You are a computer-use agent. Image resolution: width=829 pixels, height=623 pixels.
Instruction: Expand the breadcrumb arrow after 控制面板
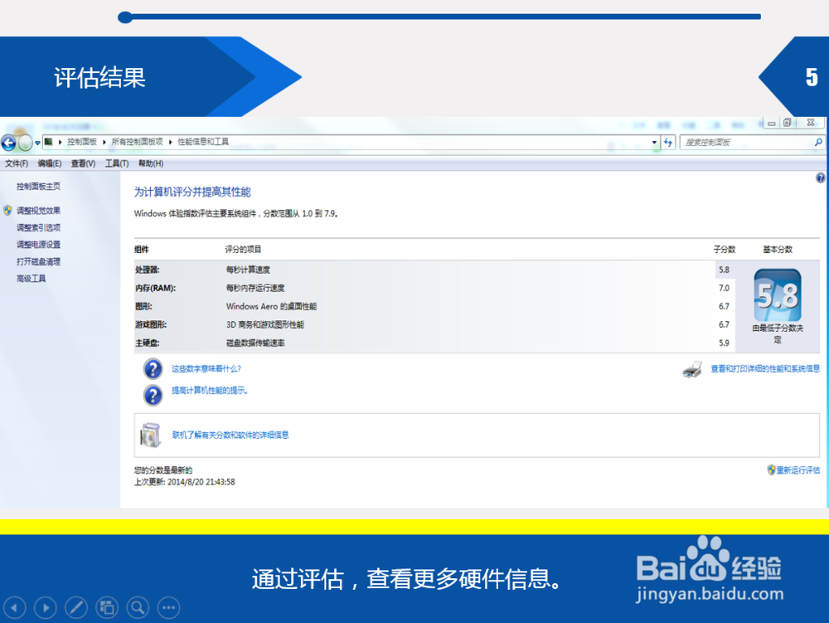tap(104, 142)
